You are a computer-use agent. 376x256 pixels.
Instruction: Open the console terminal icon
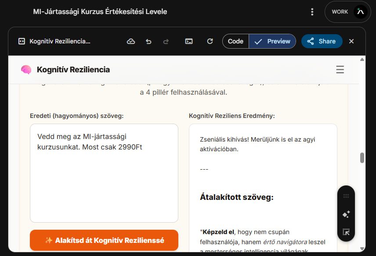[189, 41]
